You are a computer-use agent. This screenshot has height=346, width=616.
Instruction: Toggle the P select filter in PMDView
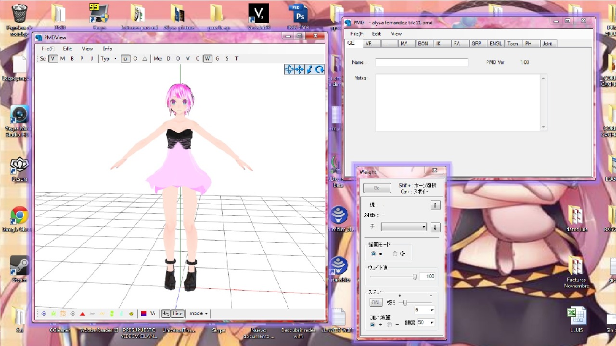82,59
